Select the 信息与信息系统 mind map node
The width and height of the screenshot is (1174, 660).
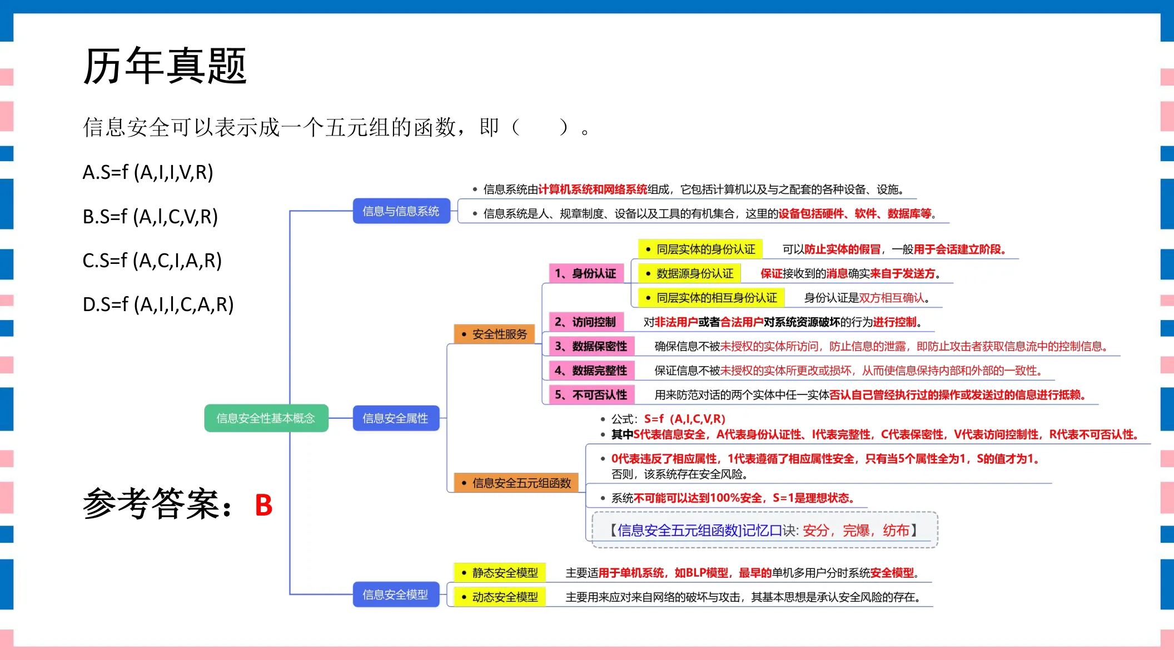(401, 211)
